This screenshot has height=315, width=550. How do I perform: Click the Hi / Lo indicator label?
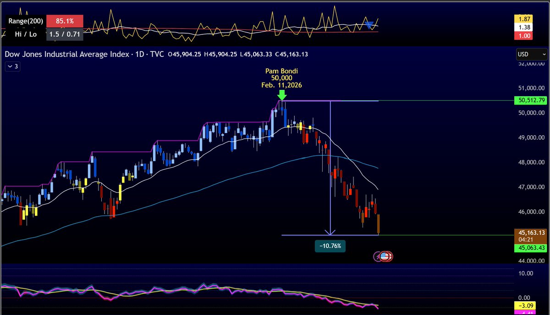coord(26,33)
